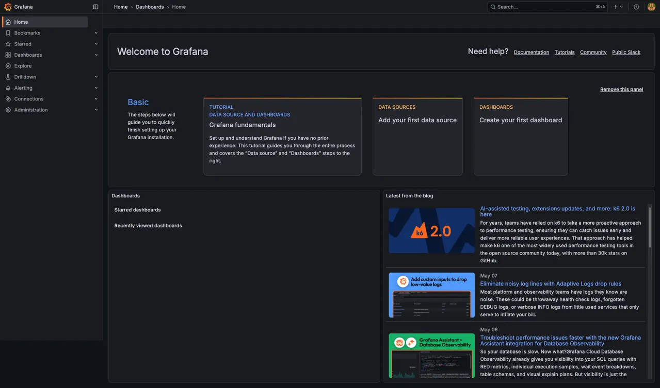The width and height of the screenshot is (660, 388).
Task: Click the k6 2.0 blog thumbnail
Action: tap(432, 230)
